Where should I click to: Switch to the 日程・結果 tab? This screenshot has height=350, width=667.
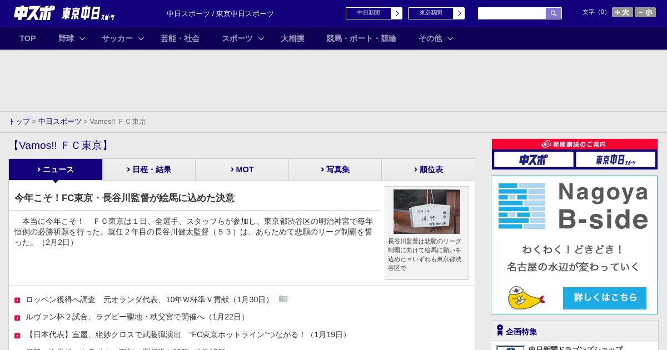click(x=149, y=169)
